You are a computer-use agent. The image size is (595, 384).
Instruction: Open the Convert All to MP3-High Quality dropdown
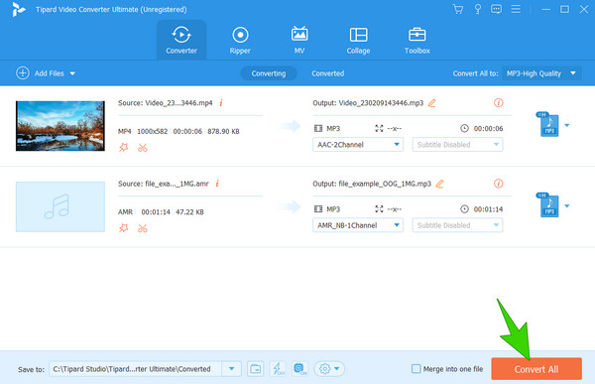pyautogui.click(x=541, y=73)
